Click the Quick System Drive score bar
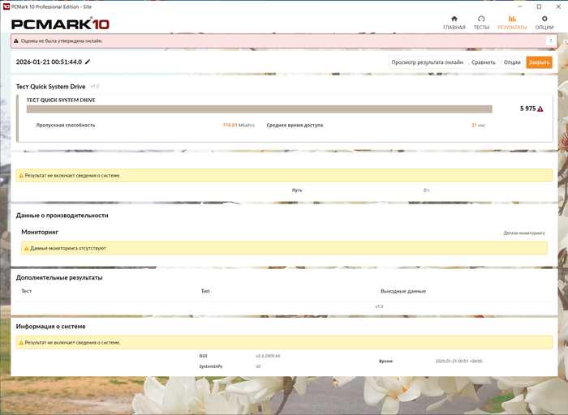568x415 pixels. pyautogui.click(x=259, y=109)
